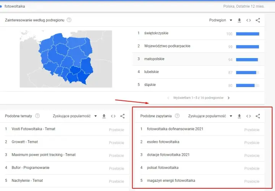Click Przebicie value for Nachylenie topic
The height and width of the screenshot is (191, 275).
(116, 181)
